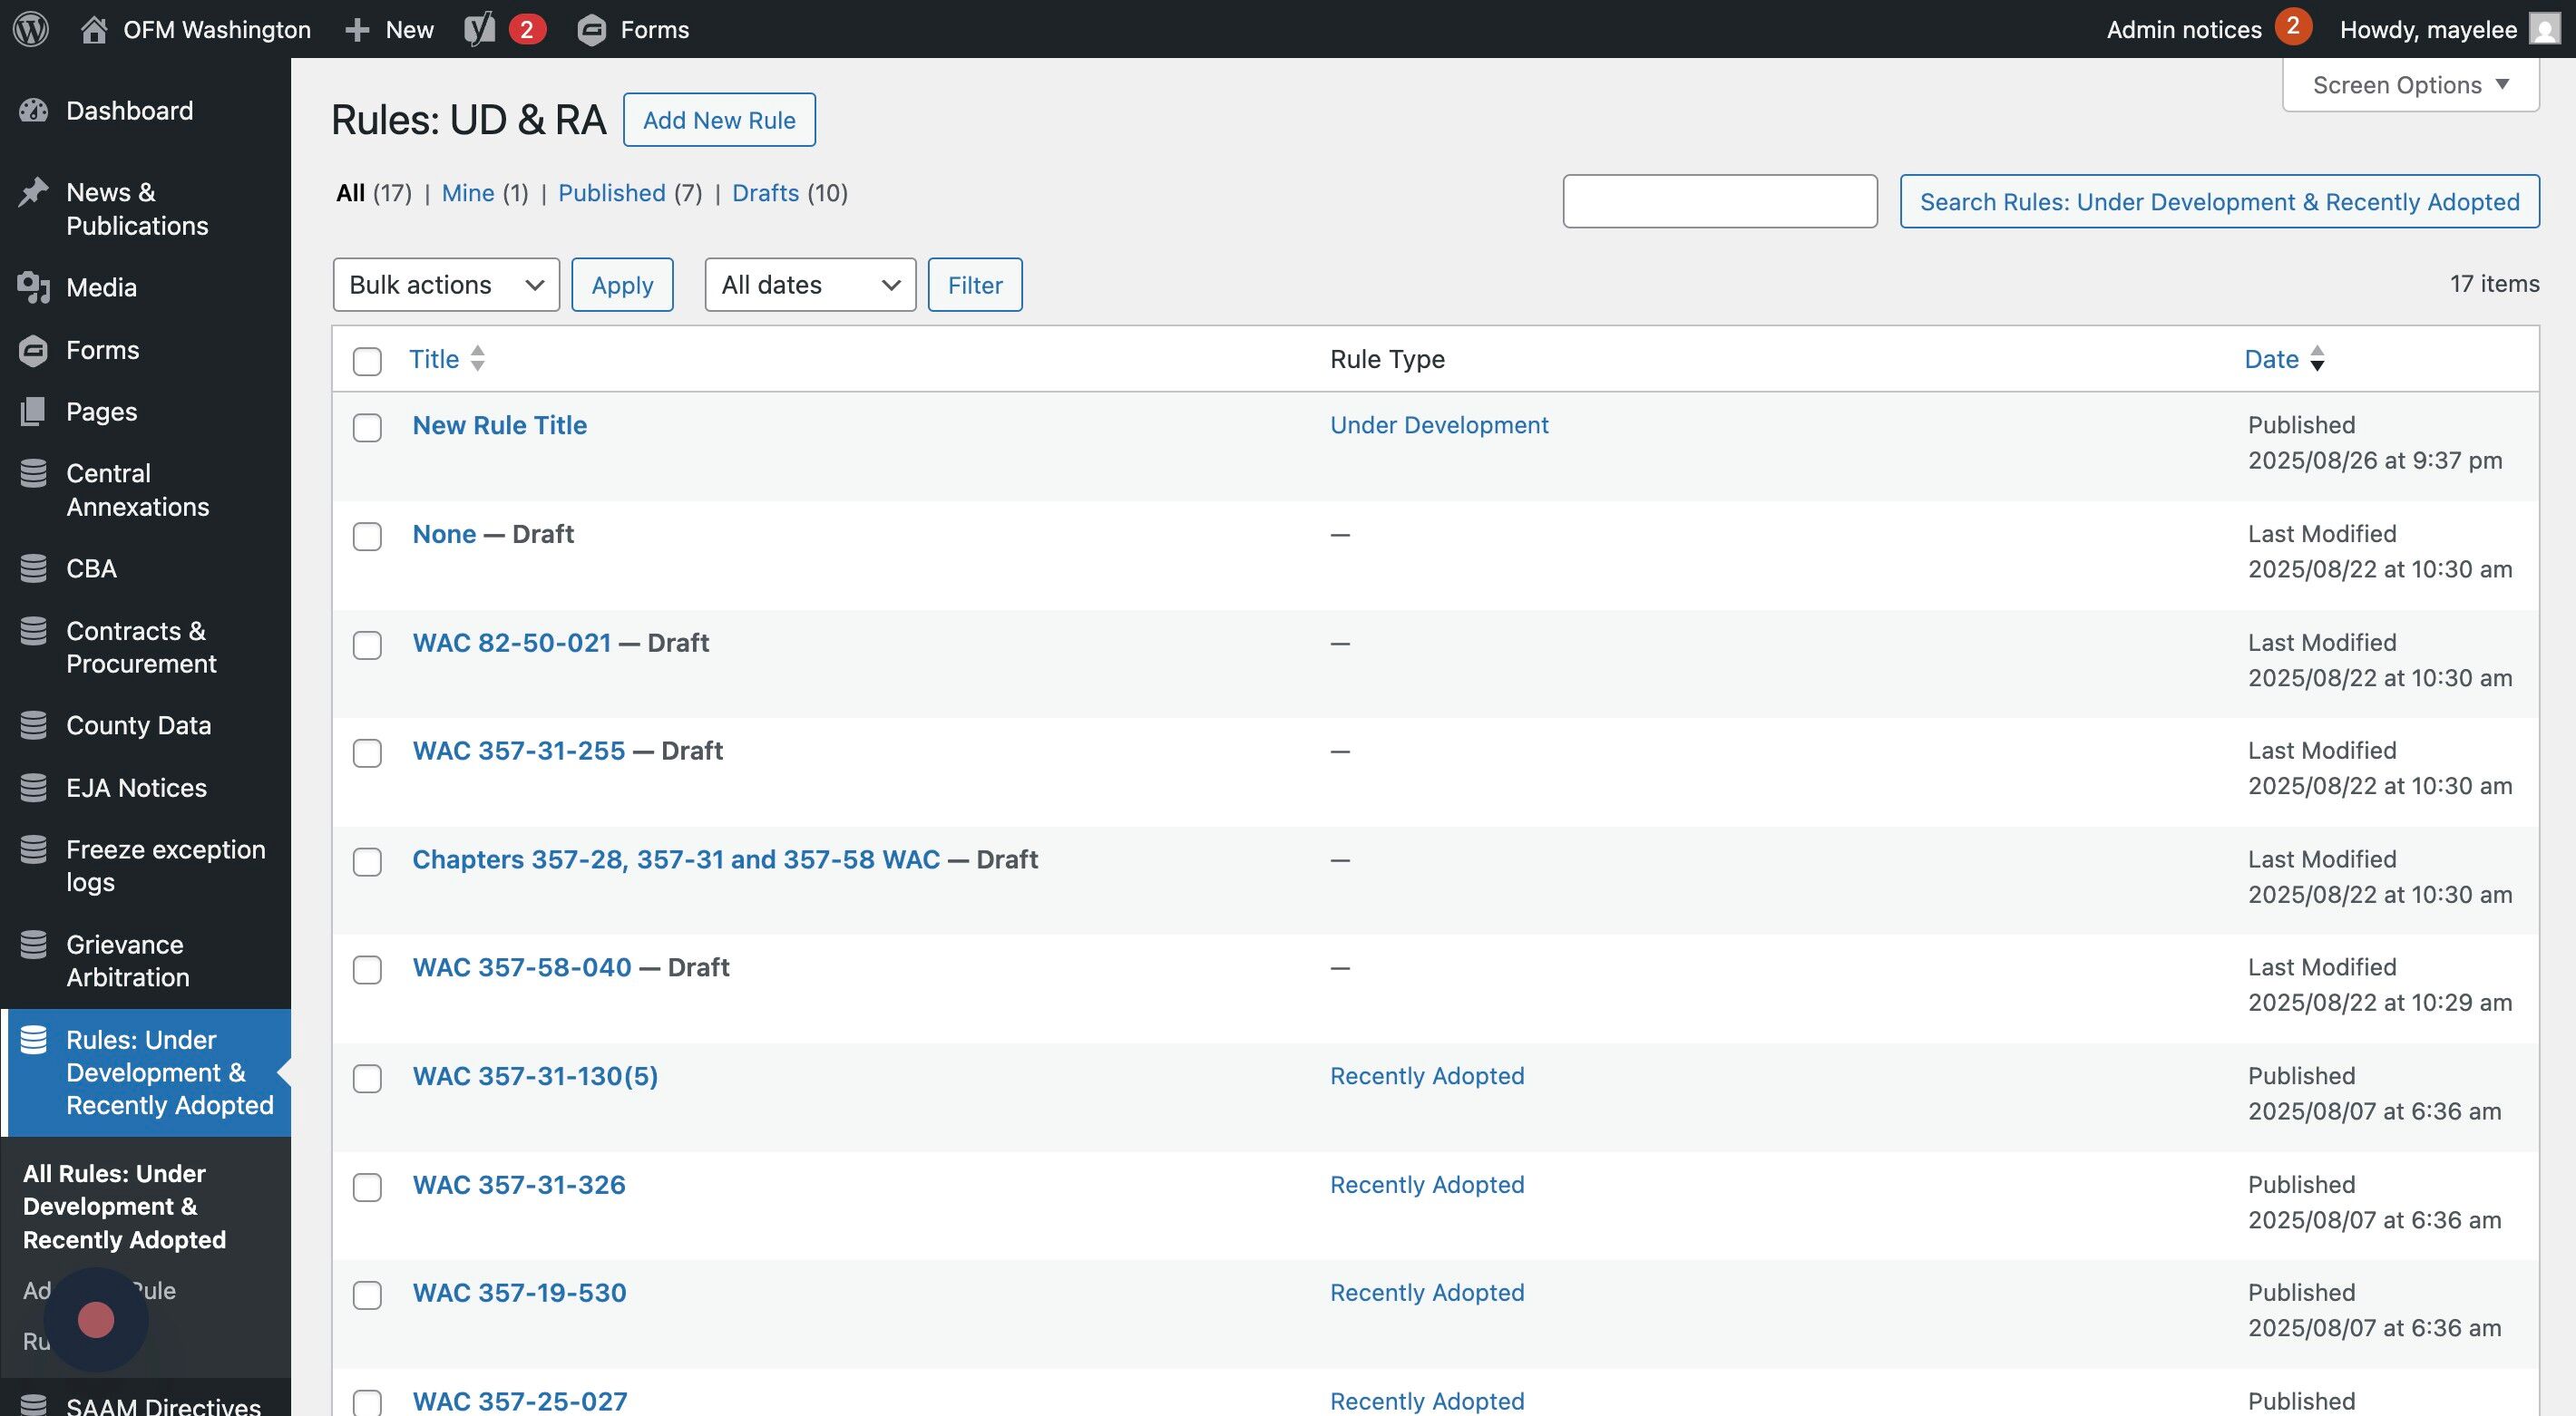2576x1416 pixels.
Task: Click the home icon beside OFM Washington
Action: 94,29
